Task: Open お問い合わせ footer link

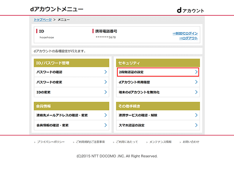Action: pyautogui.click(x=191, y=142)
